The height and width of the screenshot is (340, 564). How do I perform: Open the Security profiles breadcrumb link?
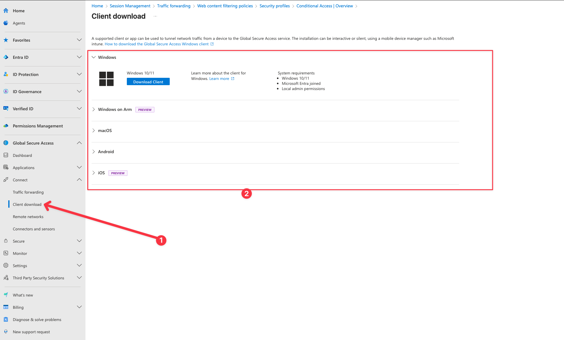click(274, 6)
